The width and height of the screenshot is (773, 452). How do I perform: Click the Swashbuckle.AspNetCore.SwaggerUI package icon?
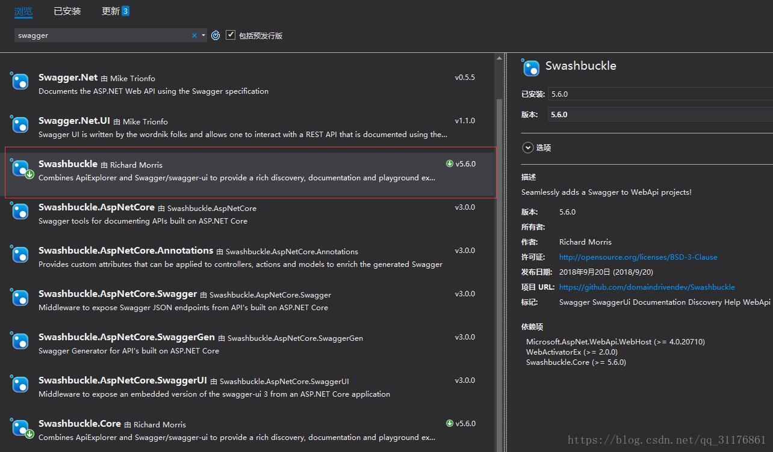click(x=20, y=385)
